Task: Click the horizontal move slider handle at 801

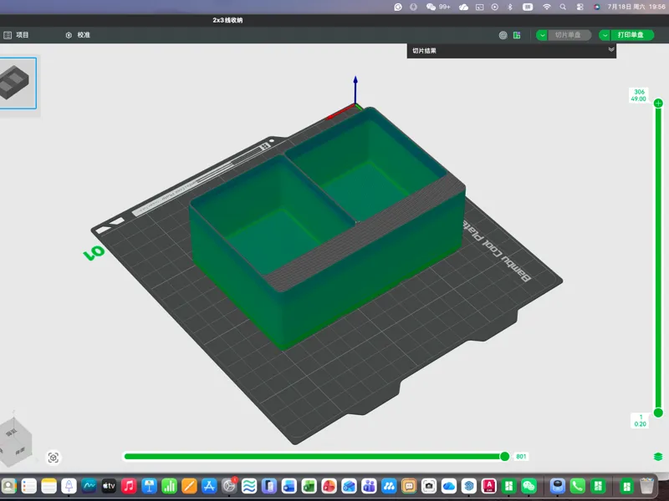Action: (x=504, y=456)
